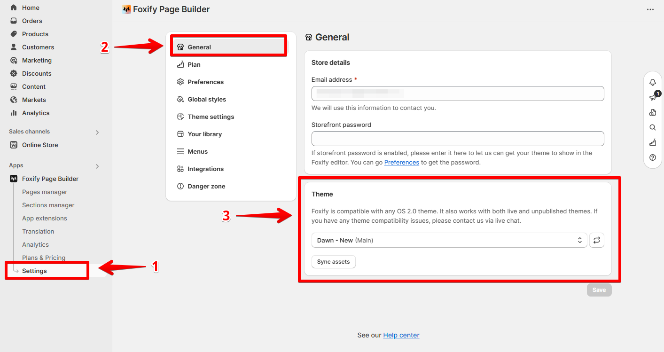Click the Content image icon
Viewport: 664px width, 352px height.
click(x=14, y=86)
